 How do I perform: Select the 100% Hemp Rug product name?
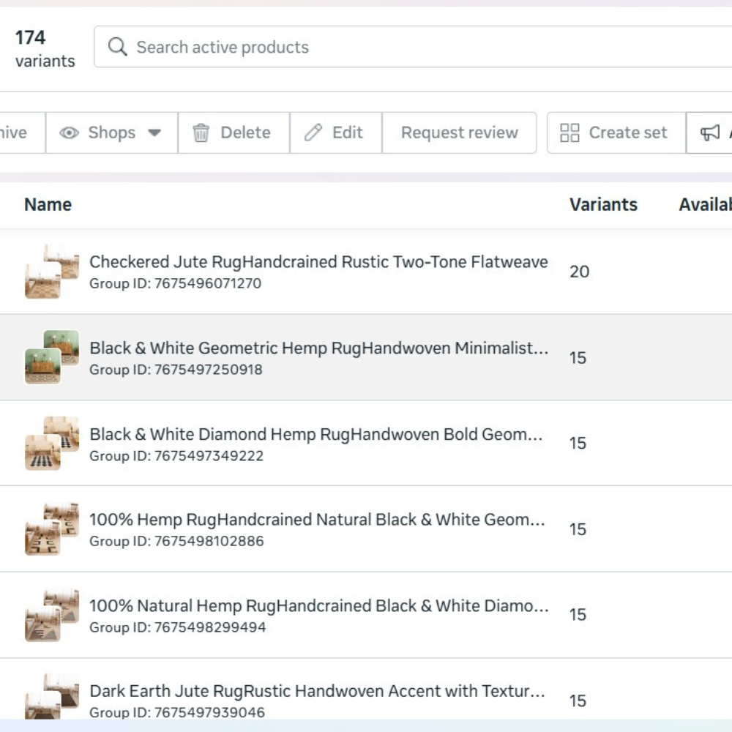coord(316,520)
